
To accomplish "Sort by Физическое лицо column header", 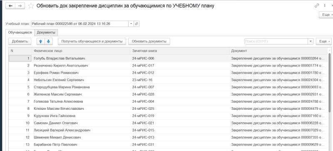I will [81, 51].
